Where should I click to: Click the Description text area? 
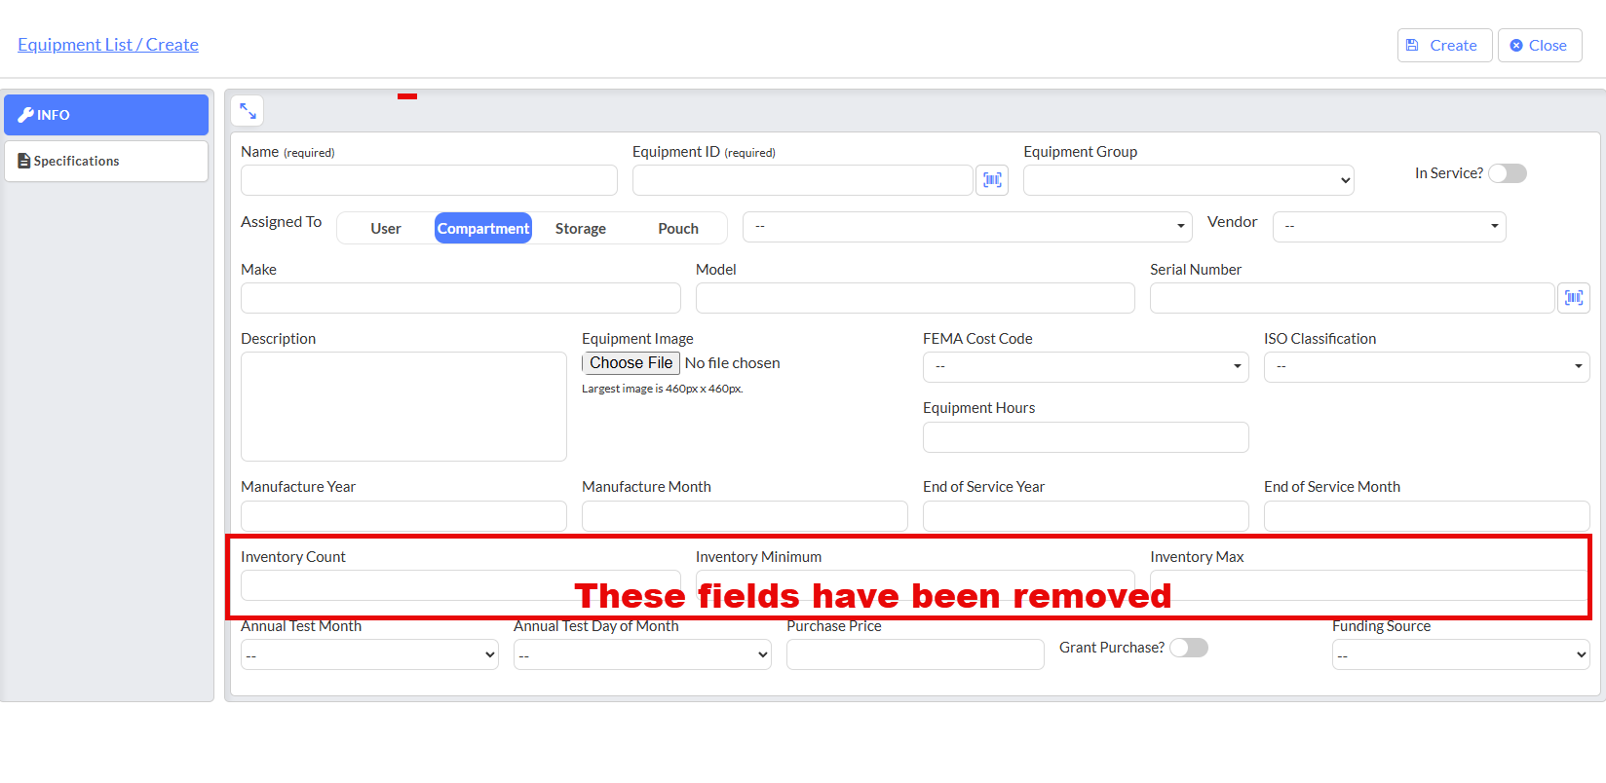(x=403, y=406)
